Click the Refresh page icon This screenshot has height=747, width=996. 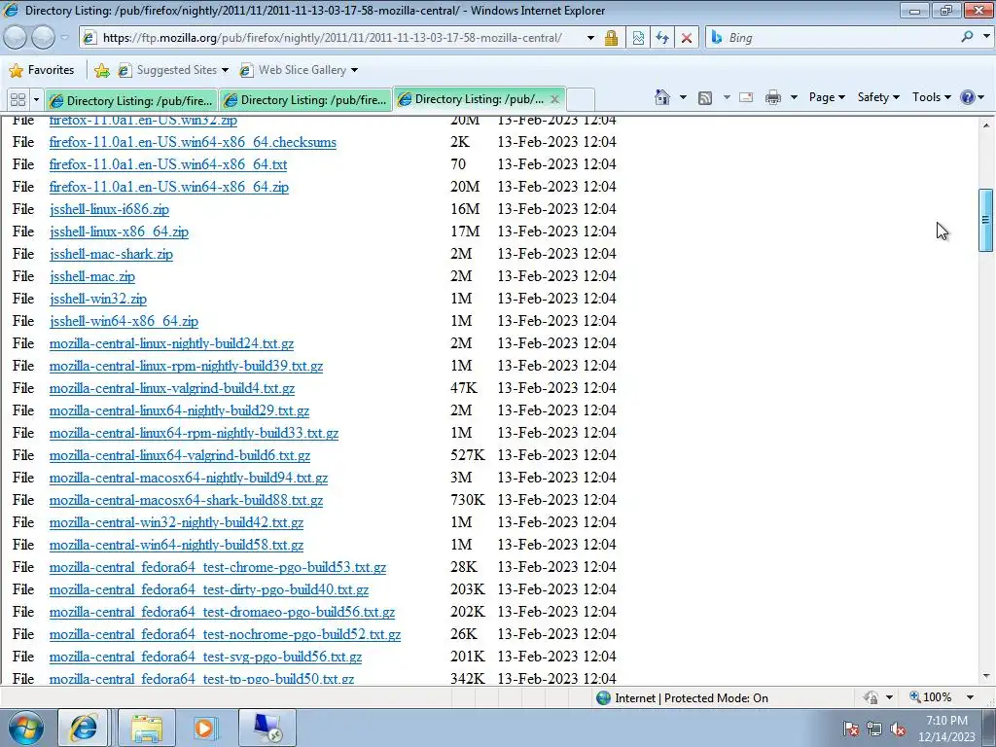pos(662,38)
